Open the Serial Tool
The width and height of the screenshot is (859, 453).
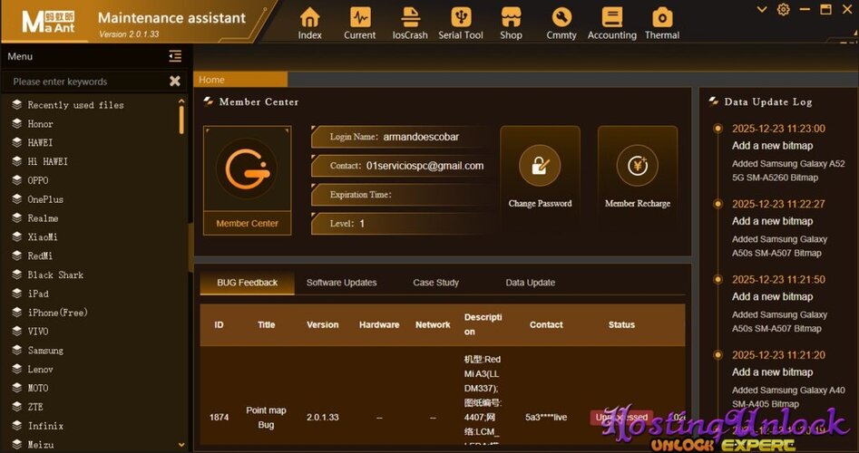click(461, 24)
